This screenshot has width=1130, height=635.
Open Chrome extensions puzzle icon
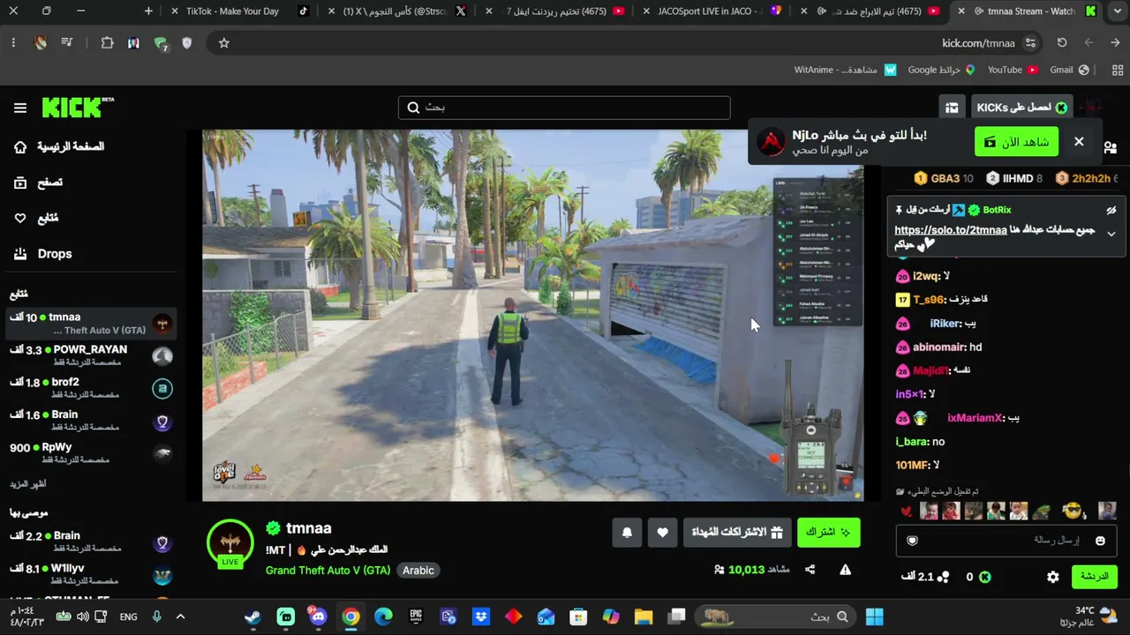107,42
